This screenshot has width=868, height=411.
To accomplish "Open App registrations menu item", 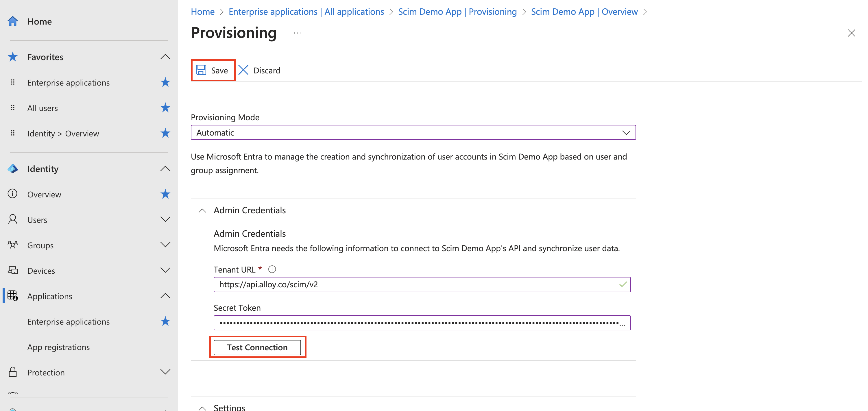I will point(59,347).
